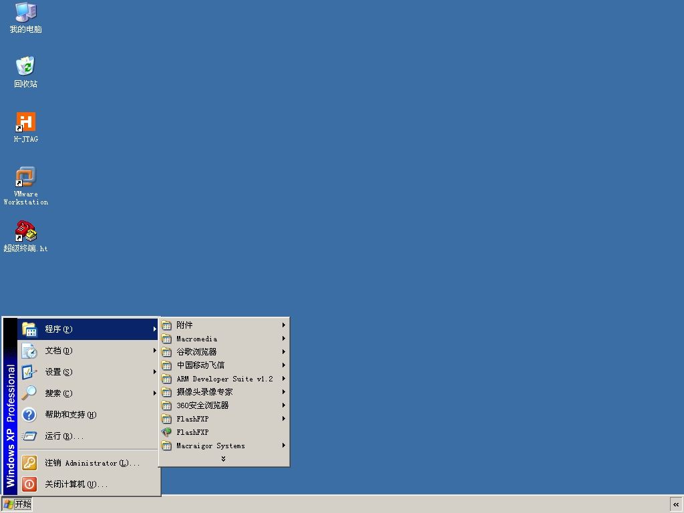Click the 谷歌浏览器 folder icon
Screen dimensions: 684x513
pyautogui.click(x=166, y=352)
